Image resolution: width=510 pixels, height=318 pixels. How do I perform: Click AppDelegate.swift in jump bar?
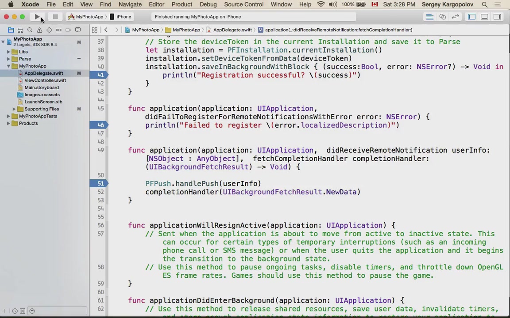pos(229,30)
